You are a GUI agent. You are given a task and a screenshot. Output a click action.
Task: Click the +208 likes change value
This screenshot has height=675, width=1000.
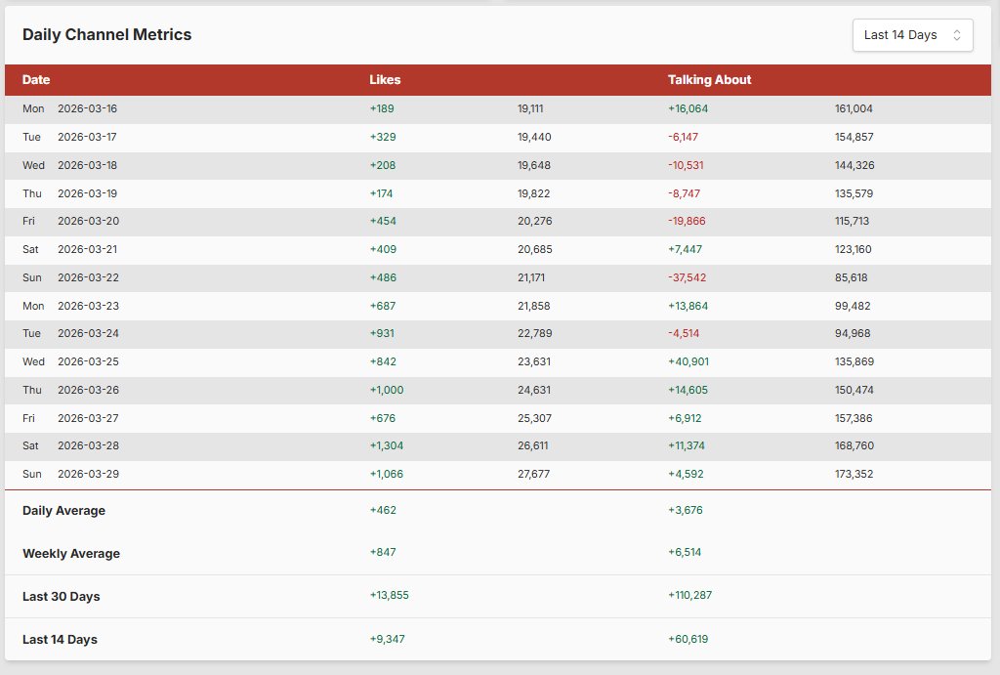pos(383,165)
